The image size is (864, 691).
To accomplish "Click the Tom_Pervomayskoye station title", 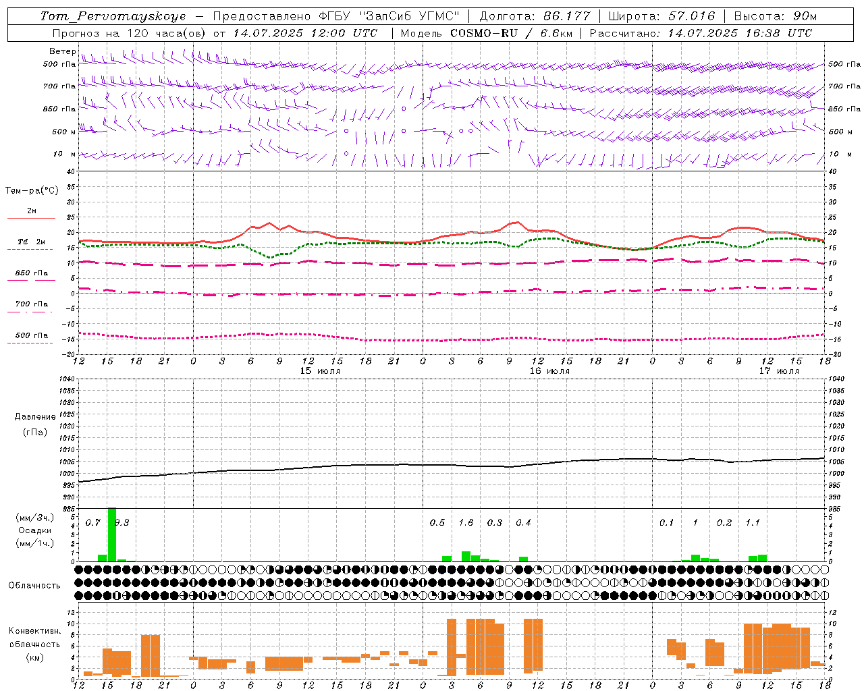I will (113, 16).
